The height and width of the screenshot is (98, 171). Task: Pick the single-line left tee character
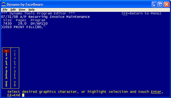coord(15,72)
